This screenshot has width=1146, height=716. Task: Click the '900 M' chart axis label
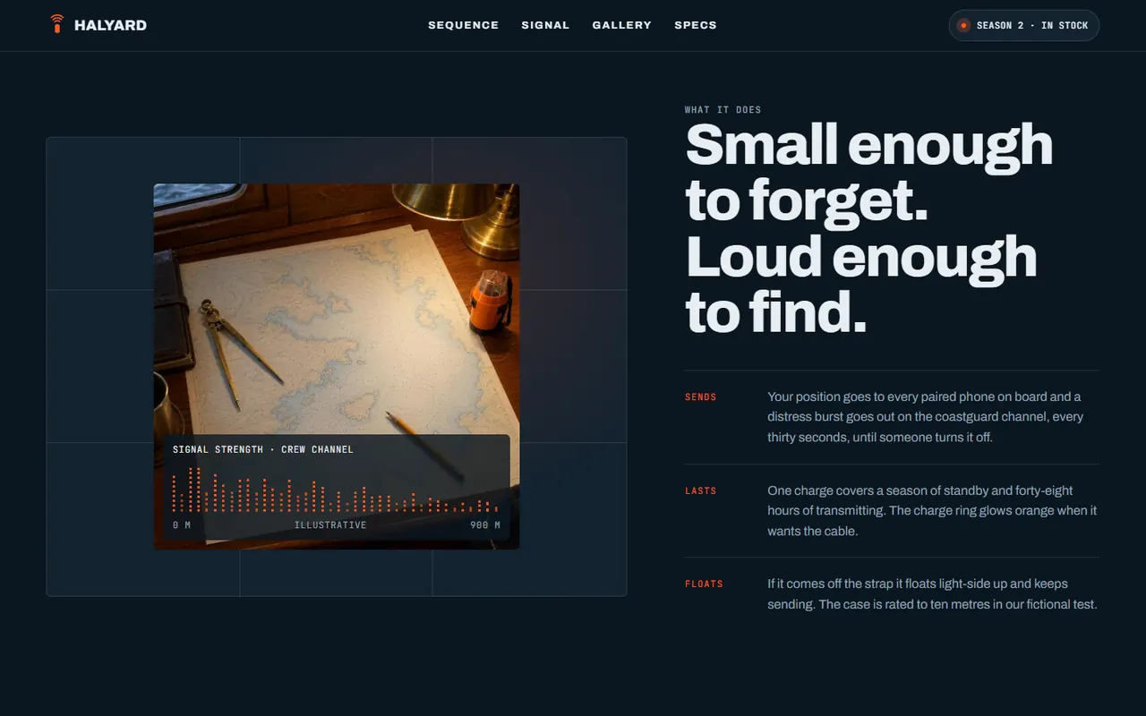[485, 525]
